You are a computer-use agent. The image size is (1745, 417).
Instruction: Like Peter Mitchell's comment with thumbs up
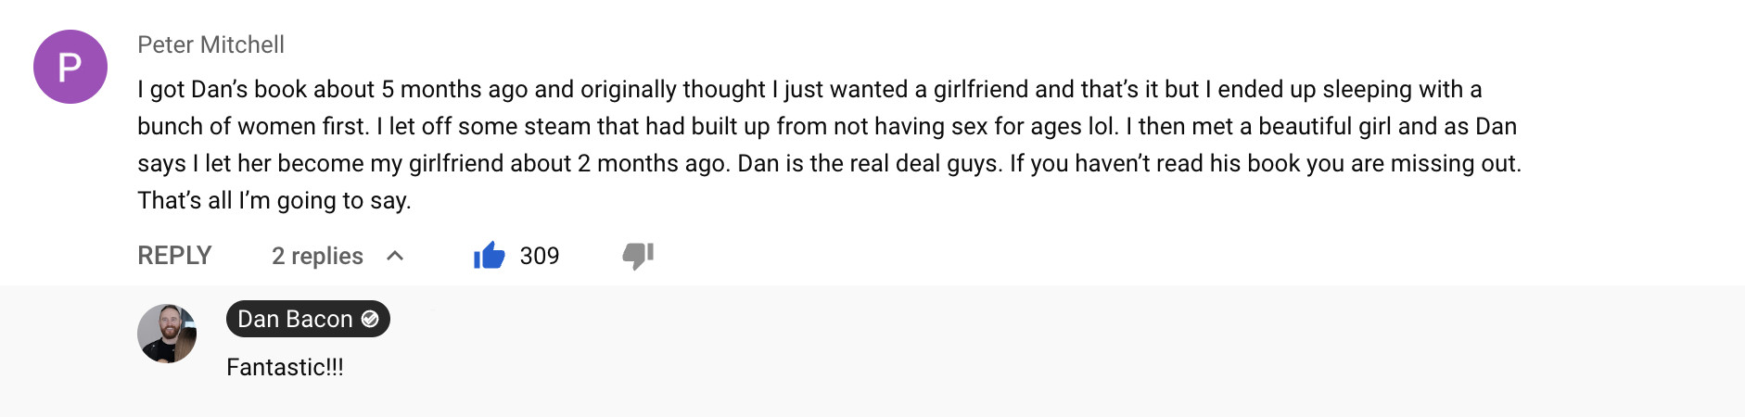point(489,256)
